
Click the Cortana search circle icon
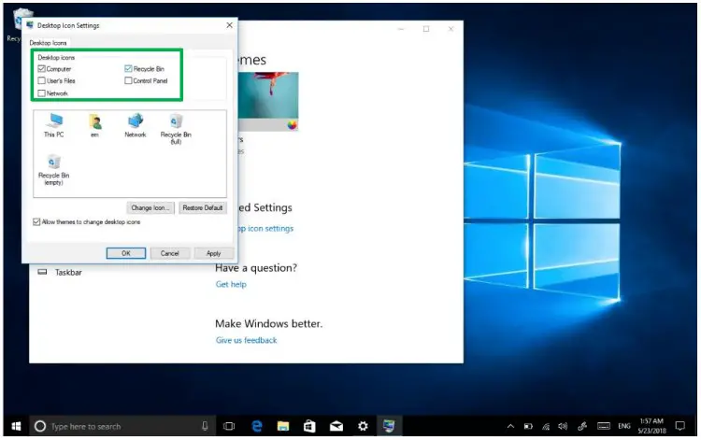click(40, 426)
